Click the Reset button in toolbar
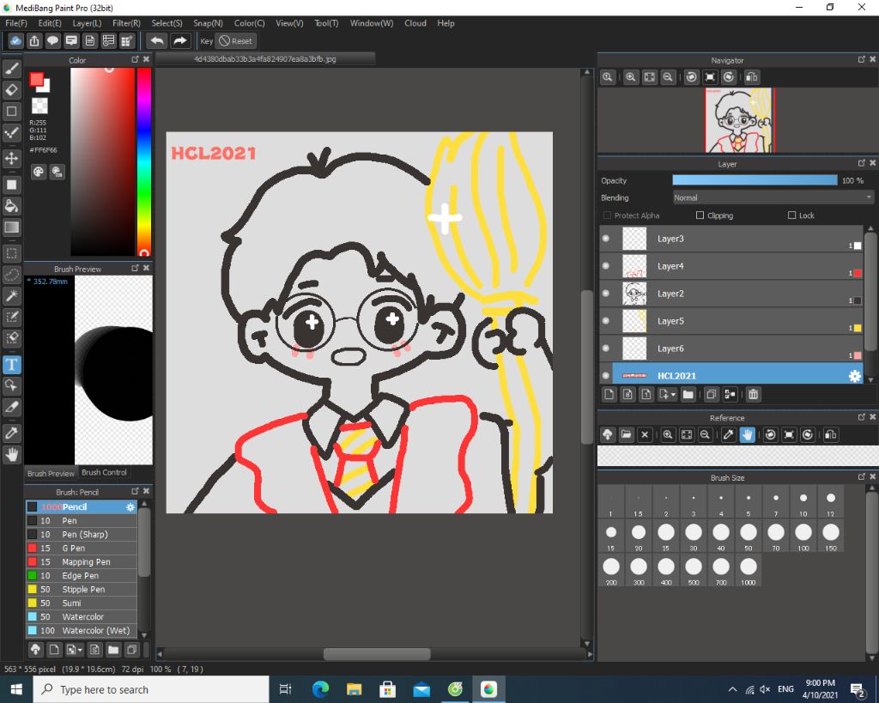 235,41
